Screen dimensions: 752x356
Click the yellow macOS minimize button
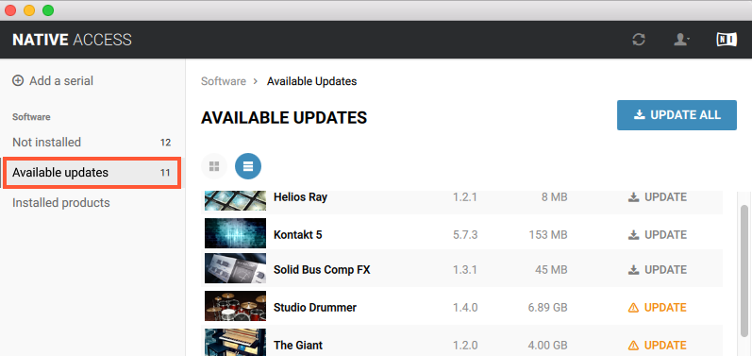[x=29, y=10]
